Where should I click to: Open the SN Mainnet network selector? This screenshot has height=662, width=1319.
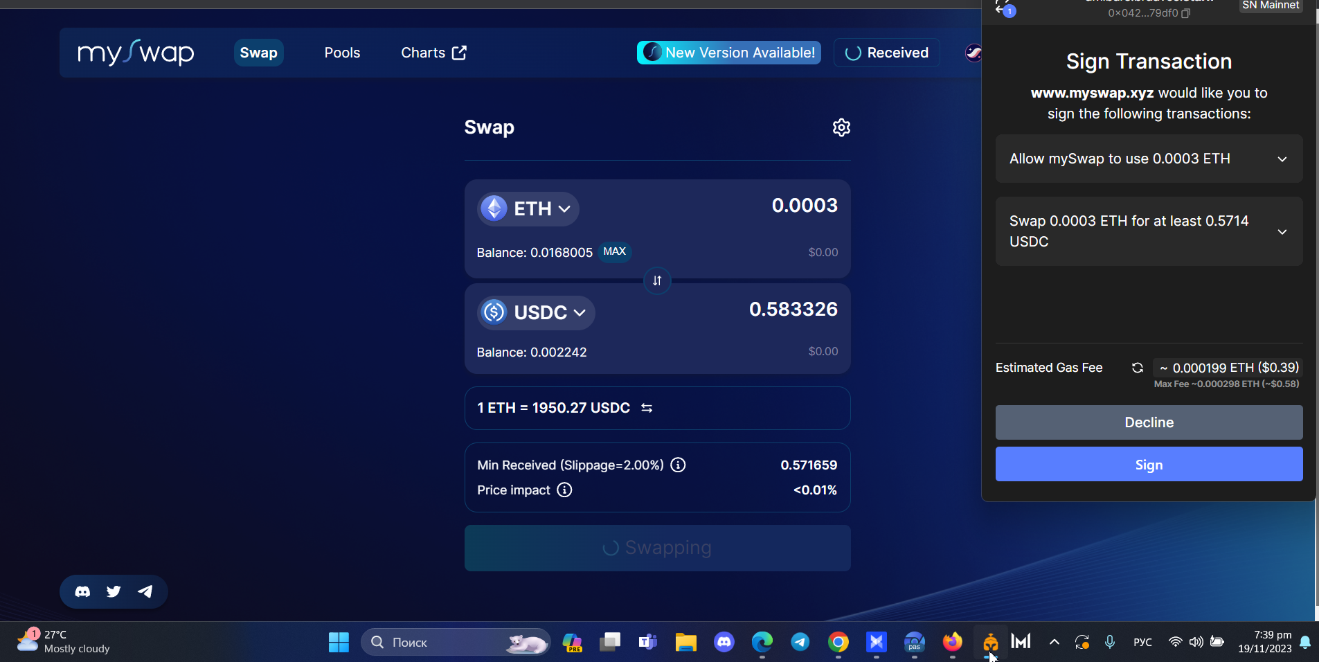pyautogui.click(x=1271, y=6)
